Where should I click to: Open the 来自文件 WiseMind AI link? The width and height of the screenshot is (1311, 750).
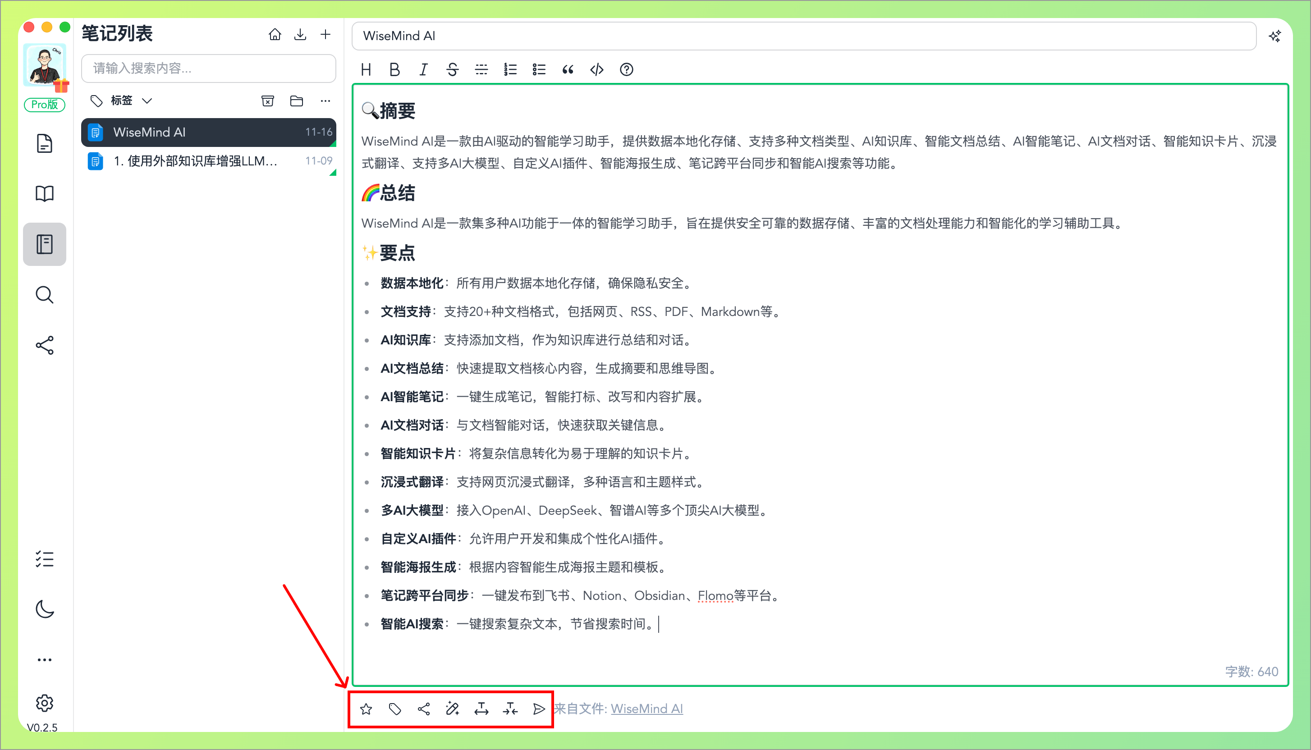point(646,708)
